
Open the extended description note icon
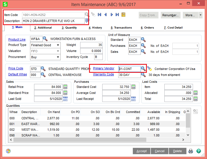point(87,20)
